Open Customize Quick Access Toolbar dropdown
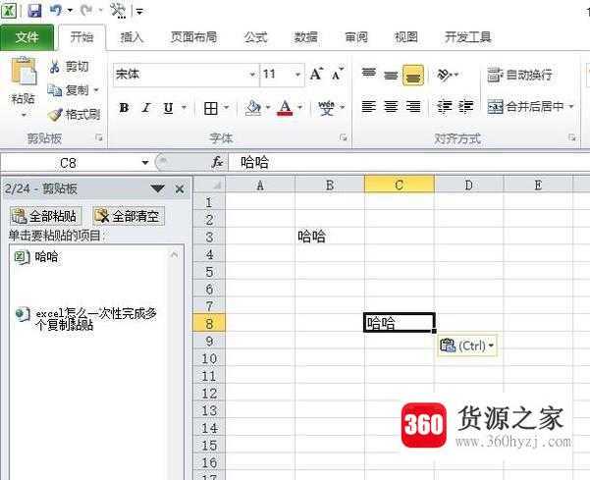The height and width of the screenshot is (480, 590). pos(139,12)
